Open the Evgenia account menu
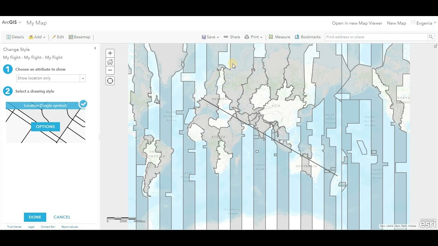Image resolution: width=438 pixels, height=246 pixels. click(424, 23)
